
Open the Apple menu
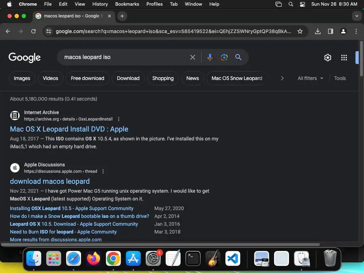(9, 4)
